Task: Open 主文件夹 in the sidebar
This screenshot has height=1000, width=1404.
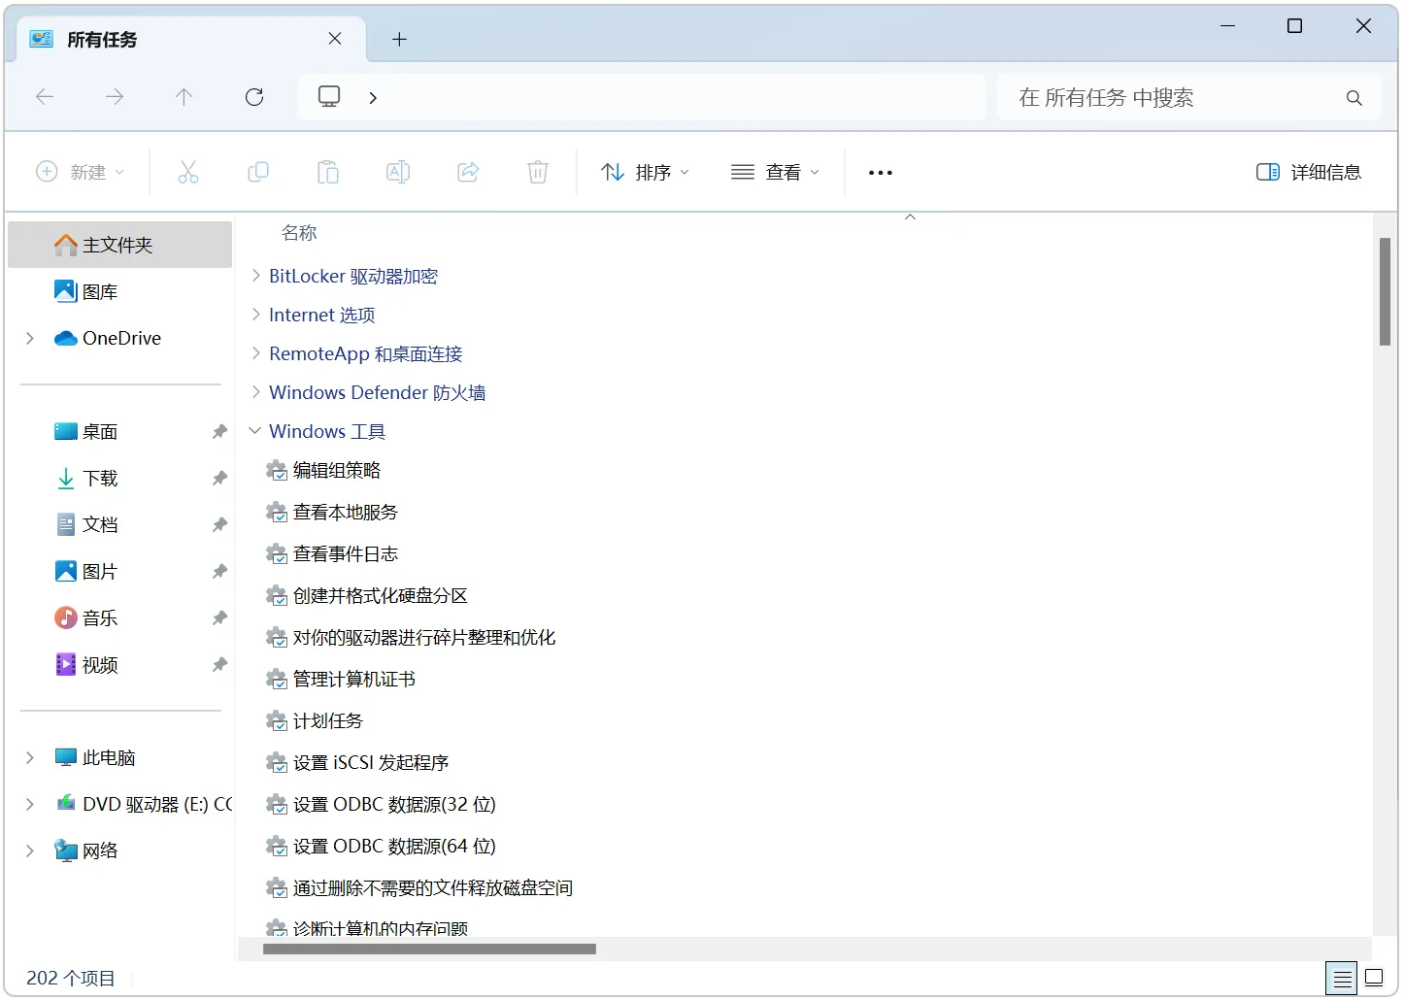Action: click(x=120, y=245)
